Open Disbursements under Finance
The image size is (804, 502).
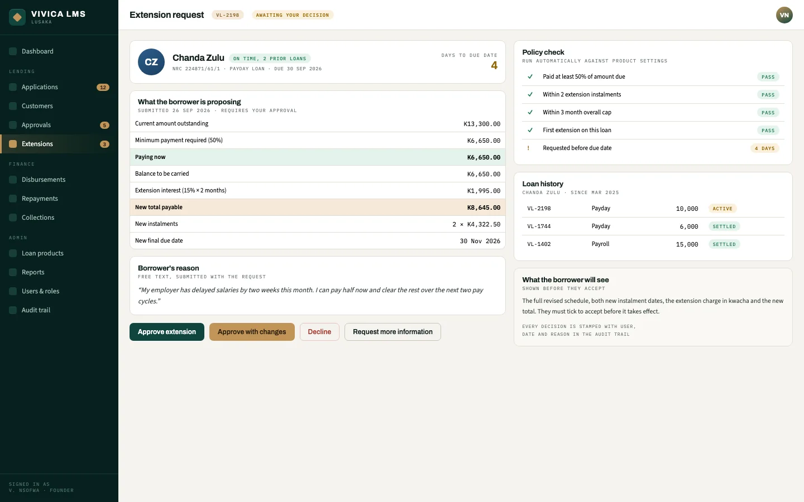pos(59,180)
